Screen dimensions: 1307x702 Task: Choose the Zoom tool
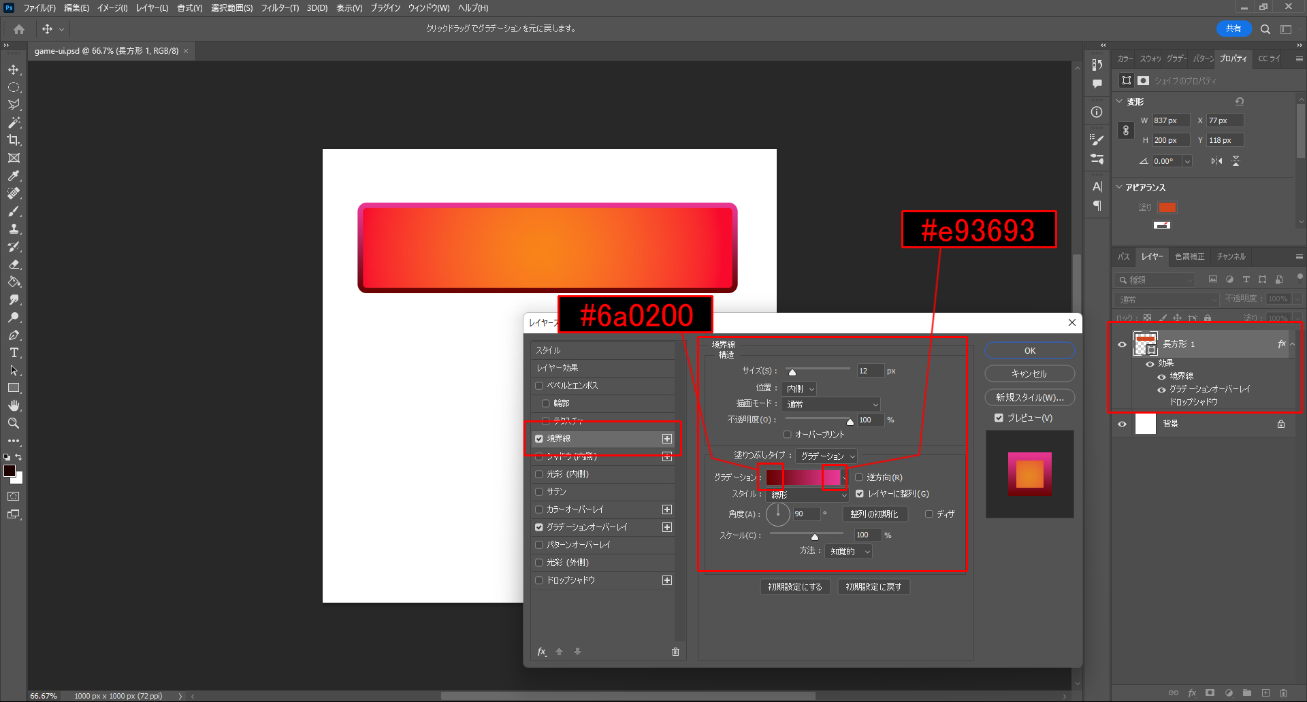[x=14, y=423]
